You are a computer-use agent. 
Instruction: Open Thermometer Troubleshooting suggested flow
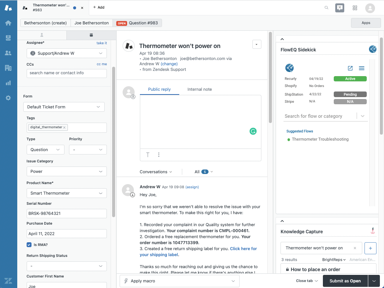point(320,139)
